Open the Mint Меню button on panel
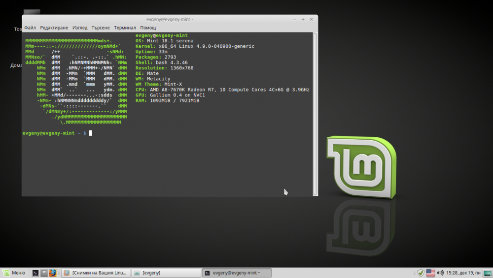 [14, 273]
